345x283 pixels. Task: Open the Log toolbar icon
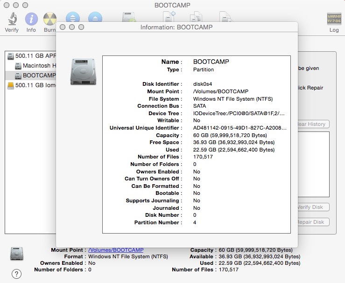pos(334,19)
